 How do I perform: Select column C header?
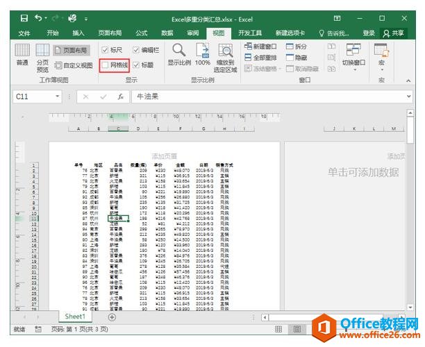[x=118, y=128]
